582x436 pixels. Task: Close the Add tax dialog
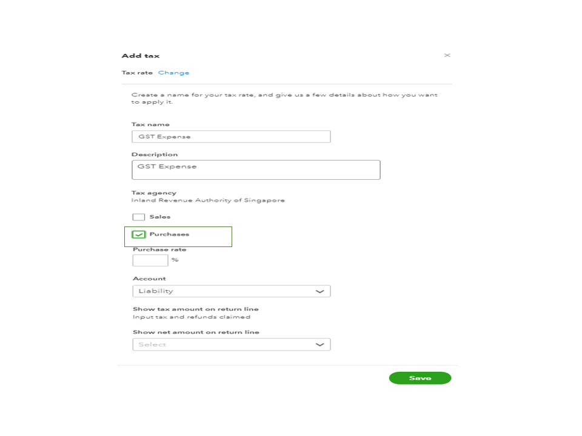(447, 56)
